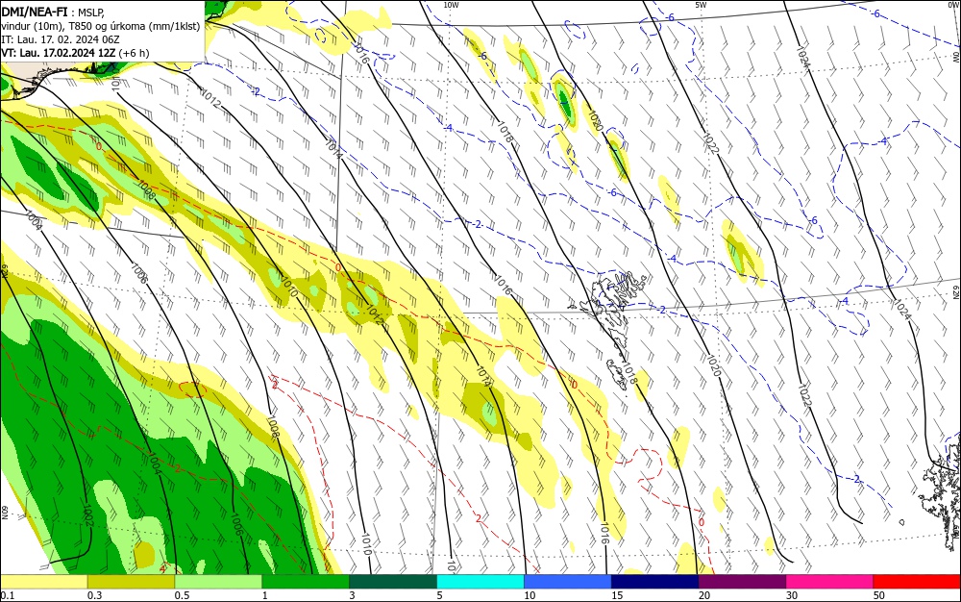
Task: Click the medium green 1–3 legend block
Action: (306, 582)
